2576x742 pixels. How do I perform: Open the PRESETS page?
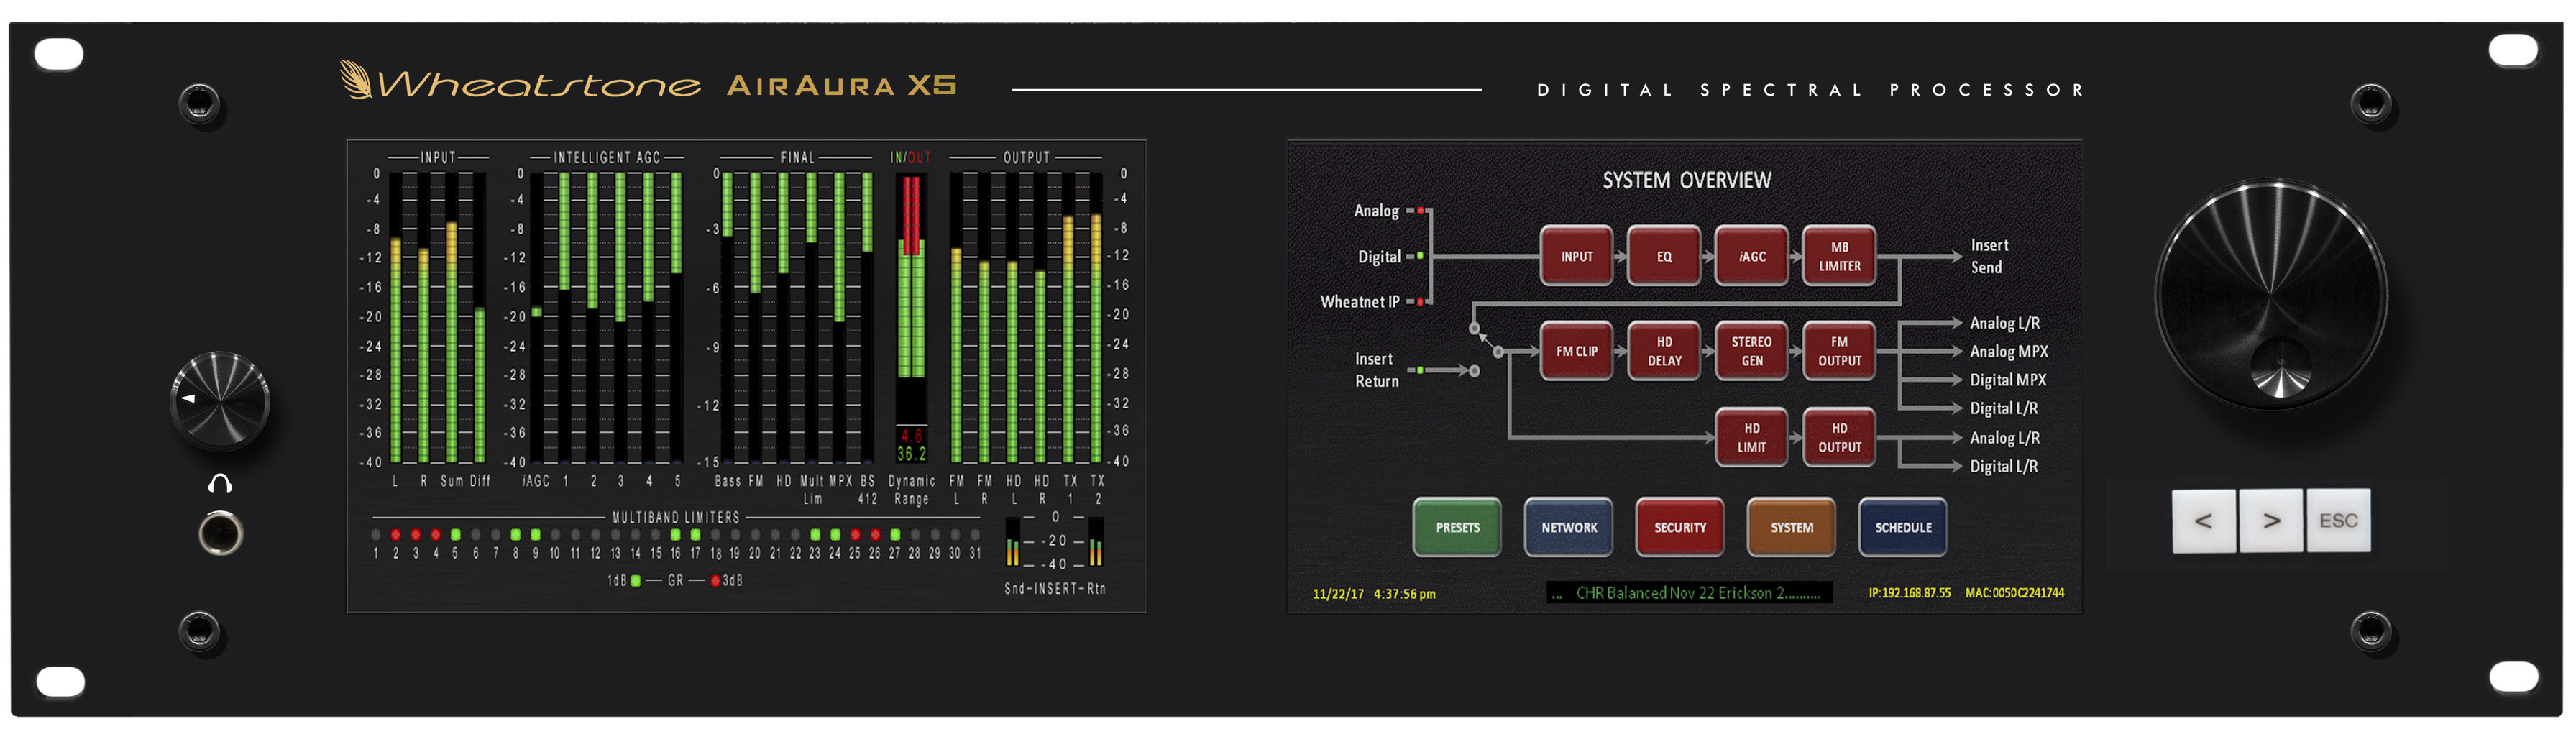tap(1457, 527)
